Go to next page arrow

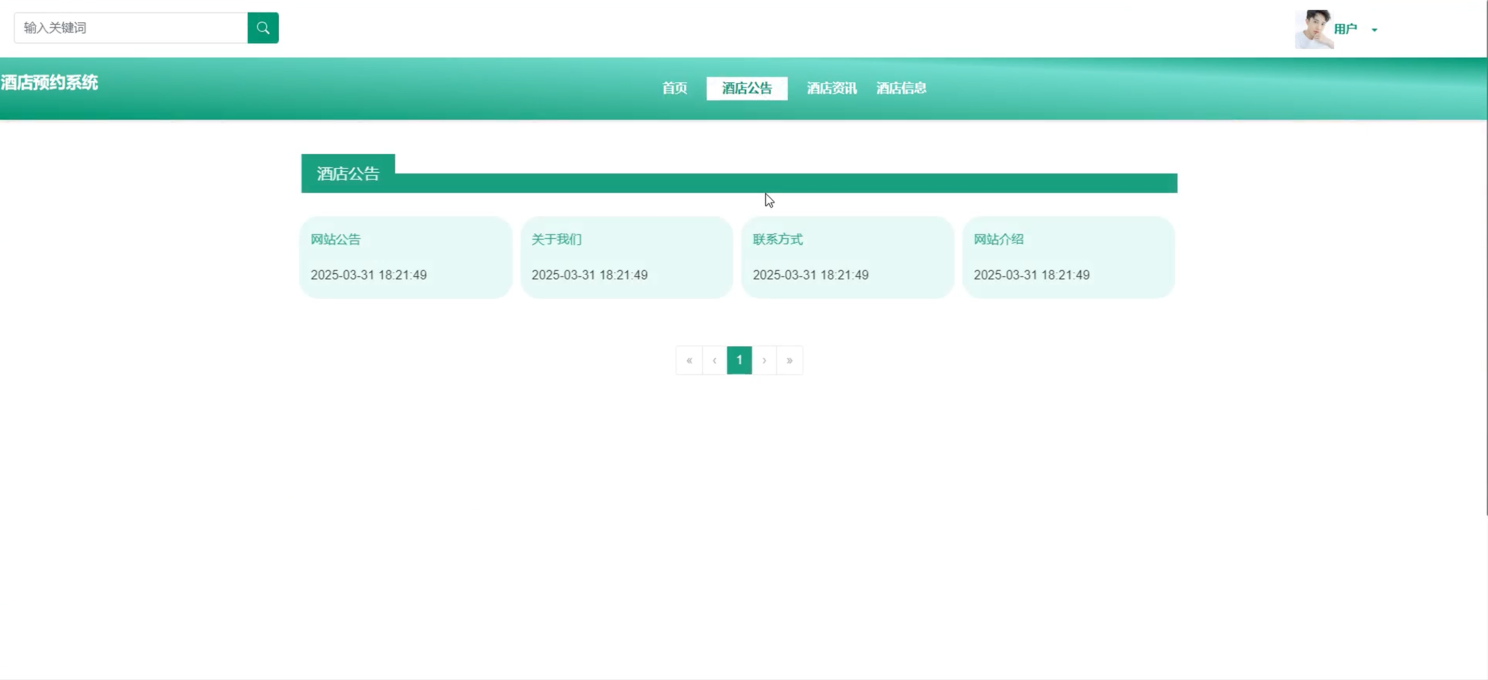coord(764,360)
